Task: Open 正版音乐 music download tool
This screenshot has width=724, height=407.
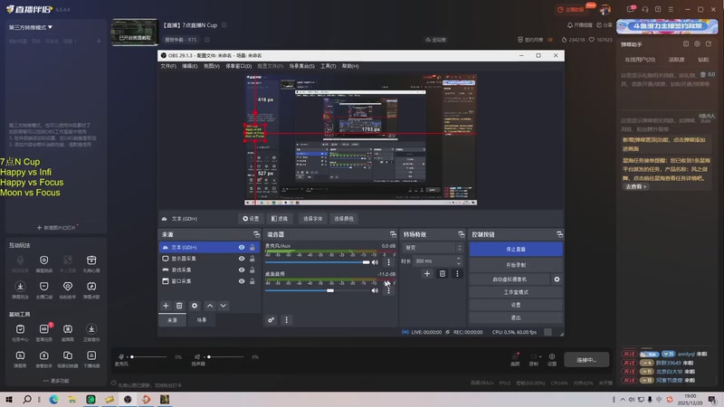Action: [x=91, y=333]
